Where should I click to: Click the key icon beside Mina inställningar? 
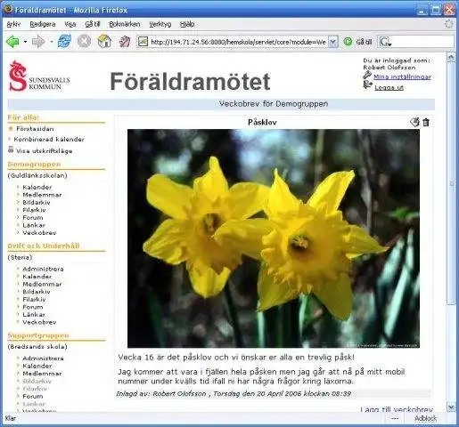click(367, 76)
